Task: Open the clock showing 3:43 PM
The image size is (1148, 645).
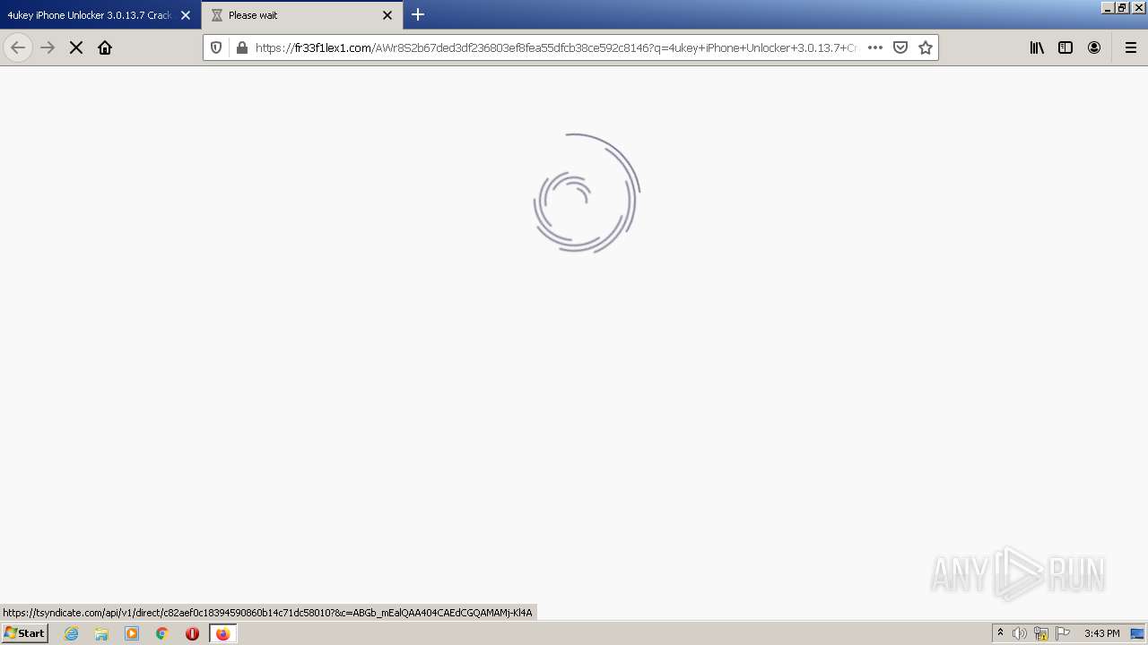Action: (1102, 633)
